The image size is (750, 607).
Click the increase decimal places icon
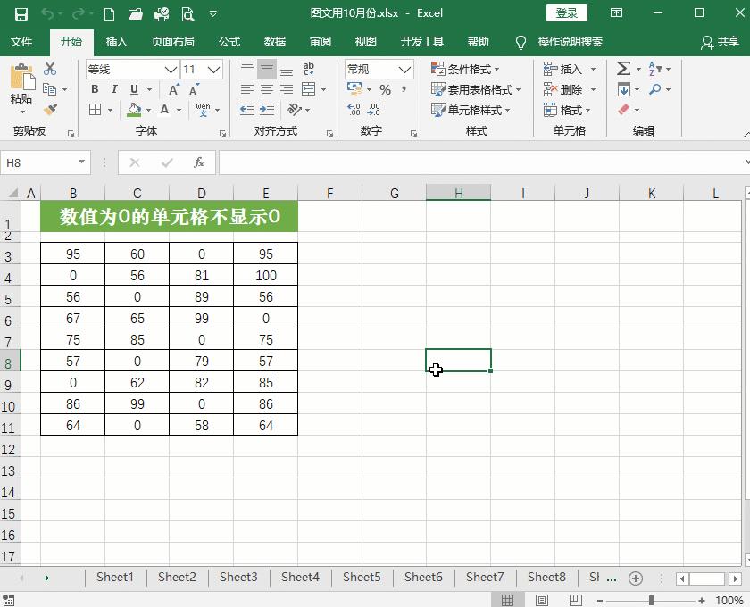357,110
